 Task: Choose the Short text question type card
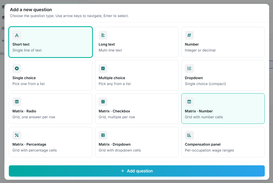click(51, 42)
